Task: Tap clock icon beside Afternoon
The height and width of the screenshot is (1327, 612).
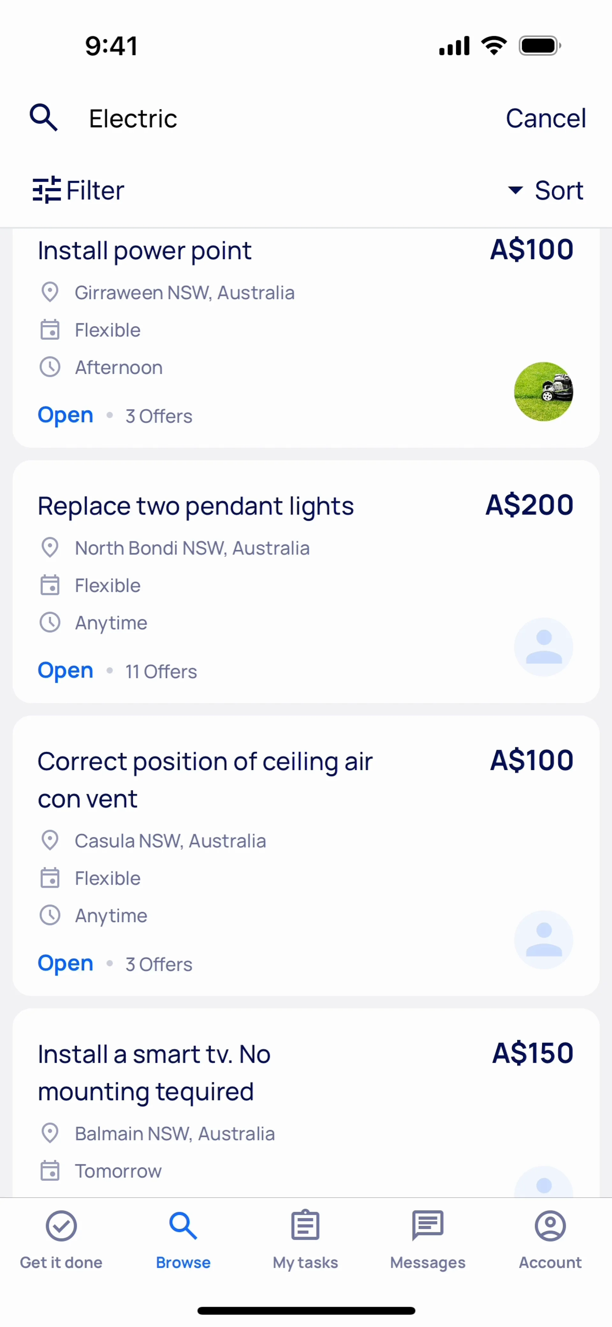Action: (50, 367)
